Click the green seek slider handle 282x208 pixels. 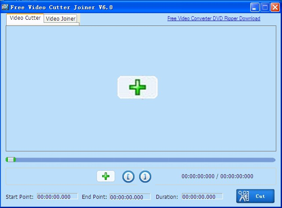[11, 159]
